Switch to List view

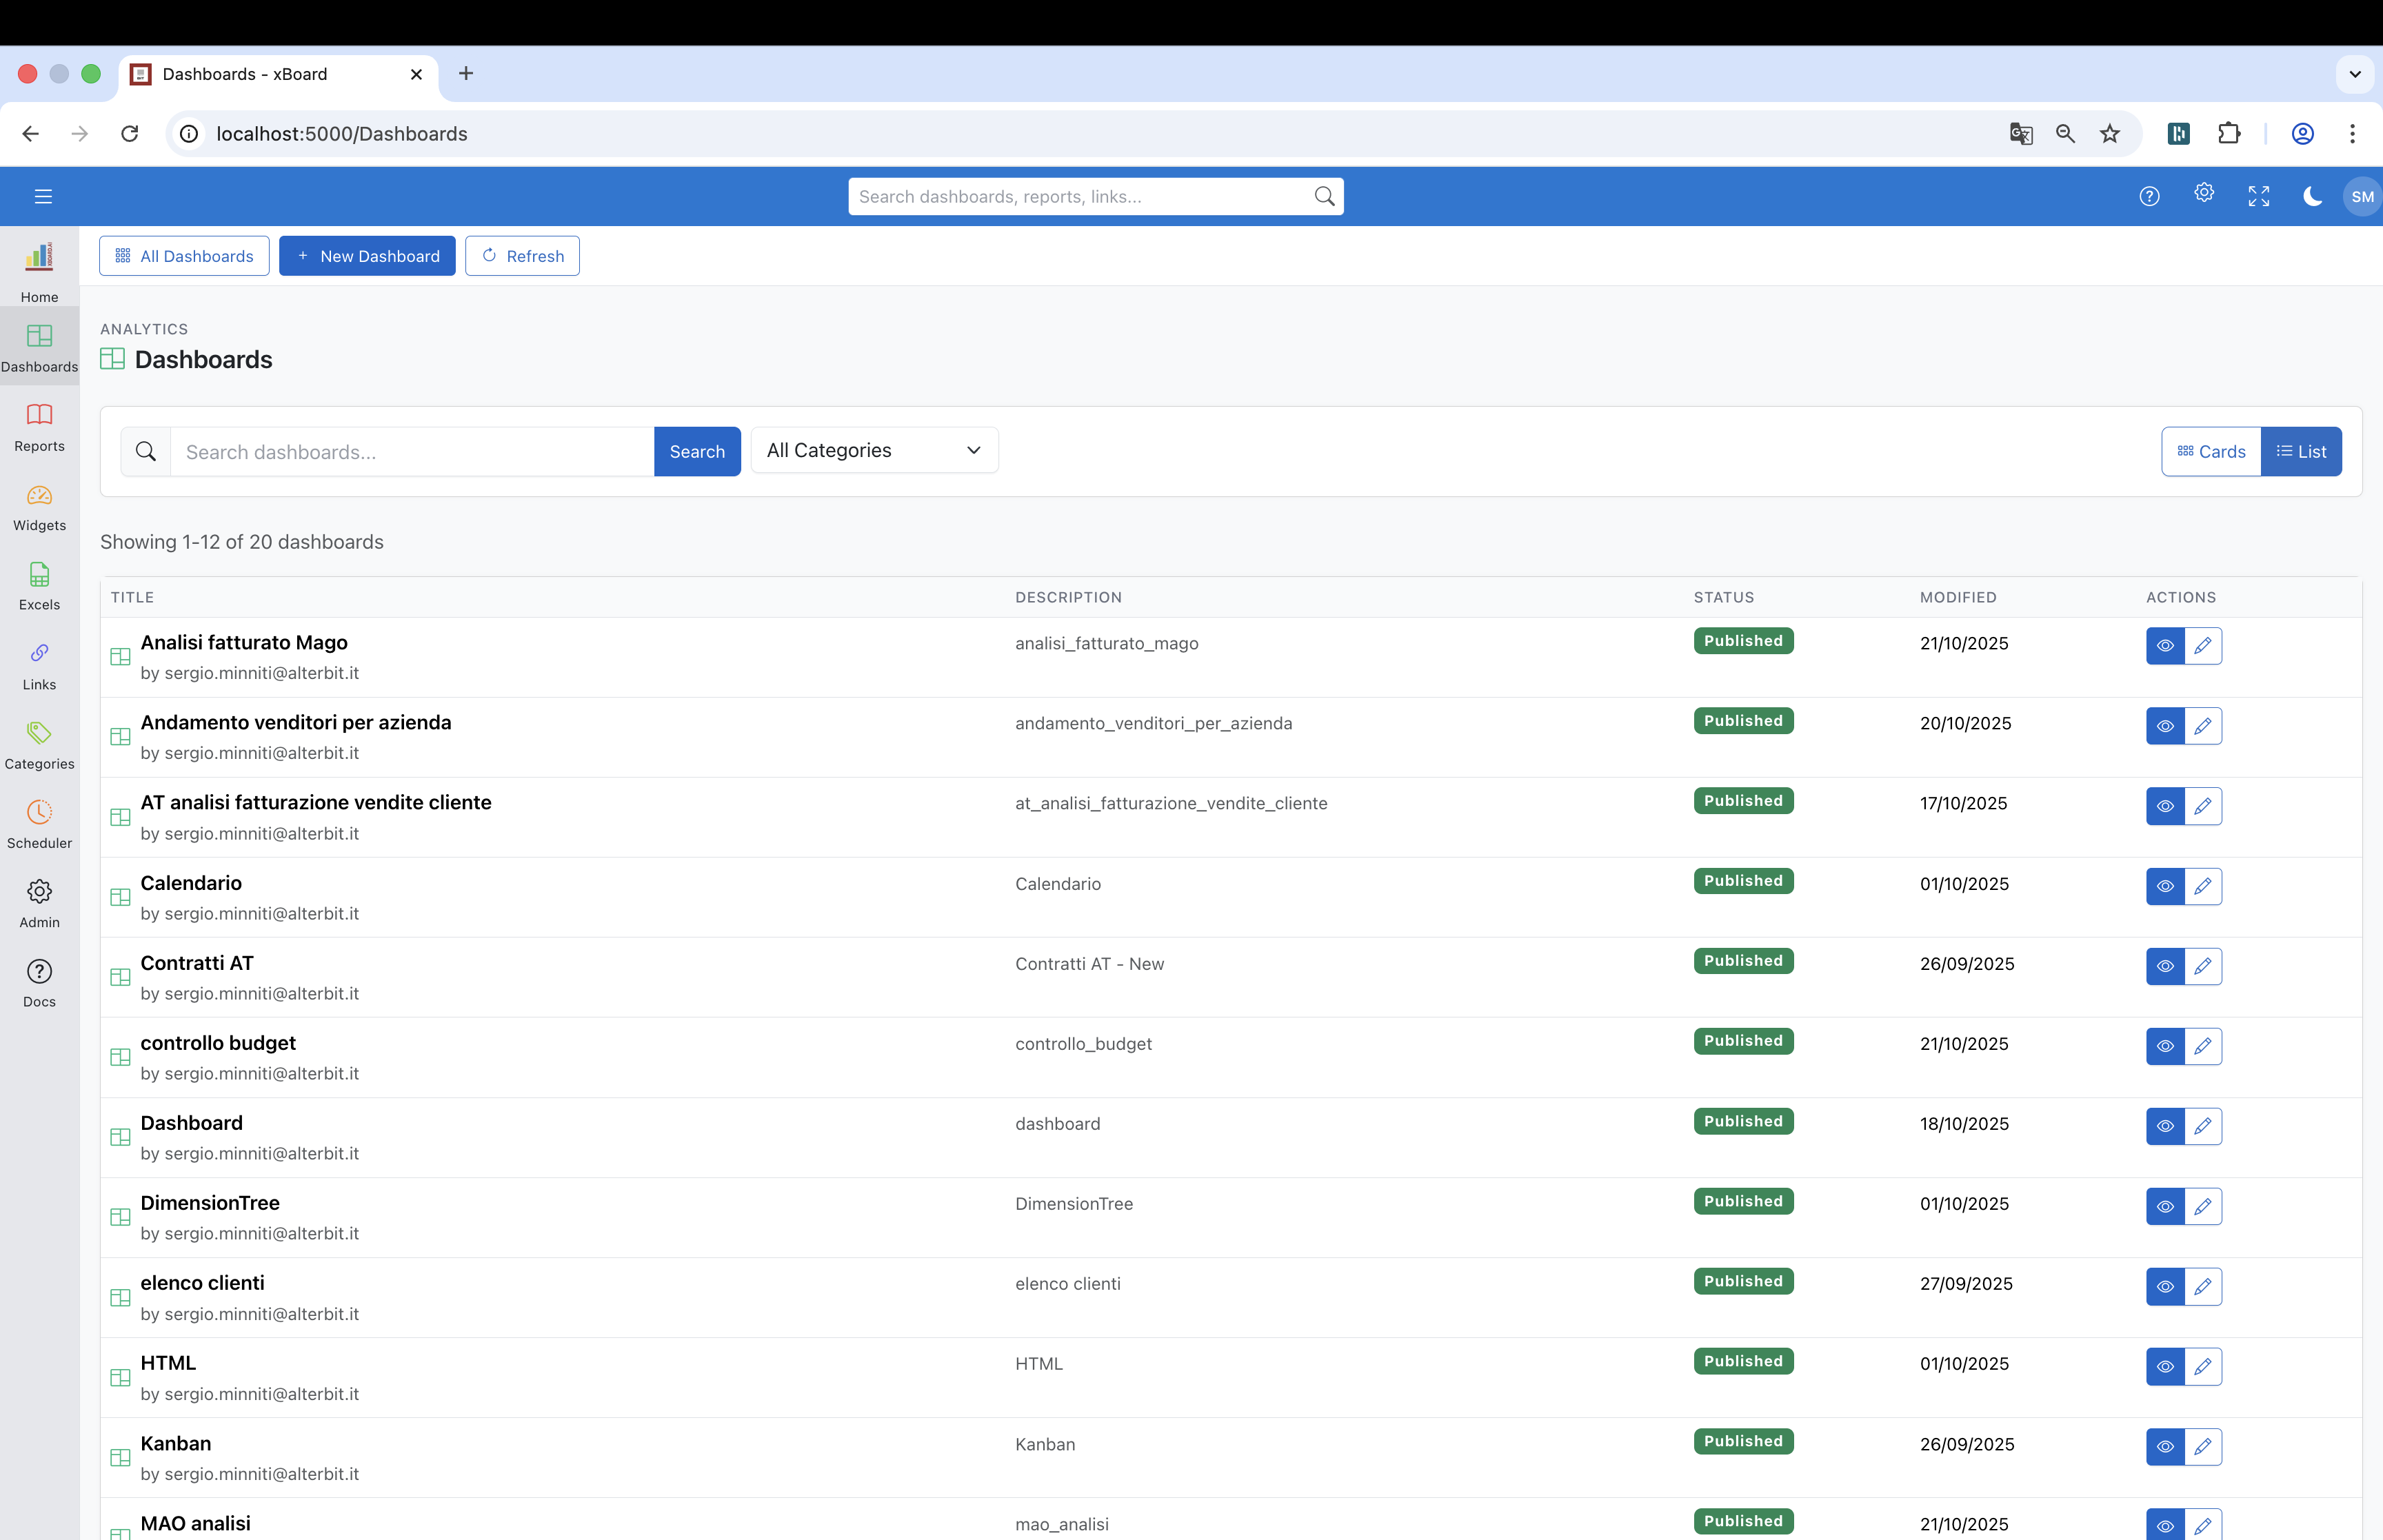tap(2301, 451)
